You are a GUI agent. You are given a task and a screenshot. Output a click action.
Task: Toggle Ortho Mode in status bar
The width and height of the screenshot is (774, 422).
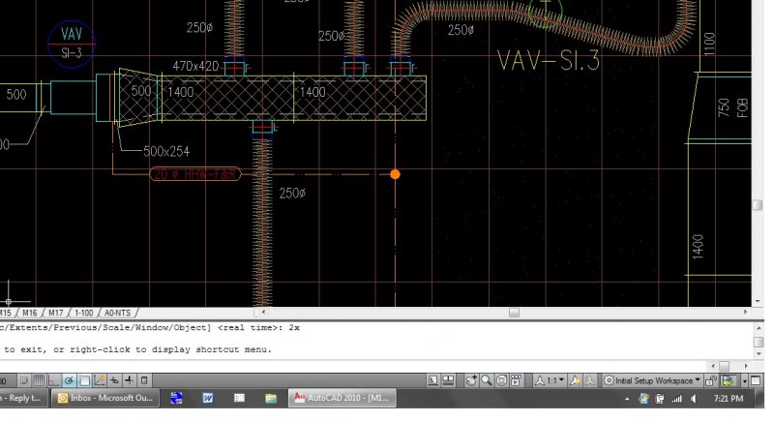[x=53, y=380]
